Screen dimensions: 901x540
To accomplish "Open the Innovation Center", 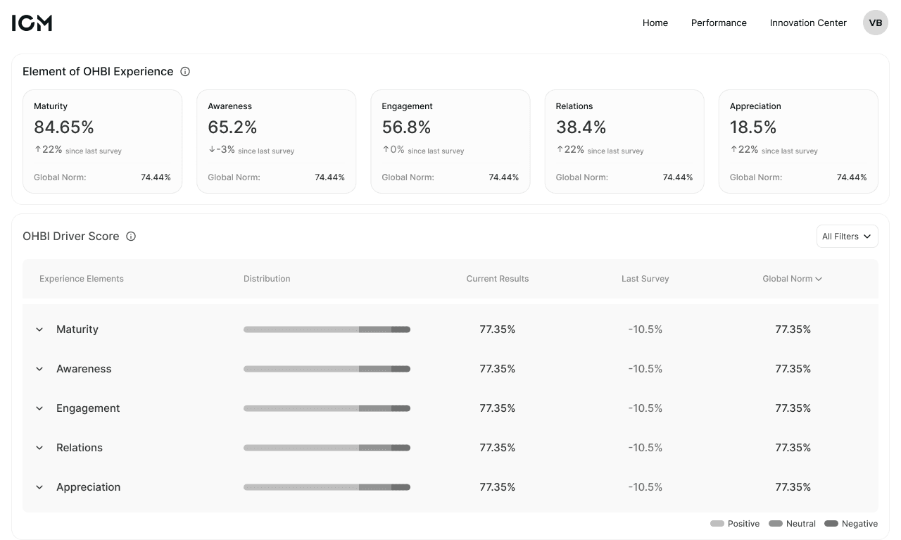I will click(x=808, y=23).
